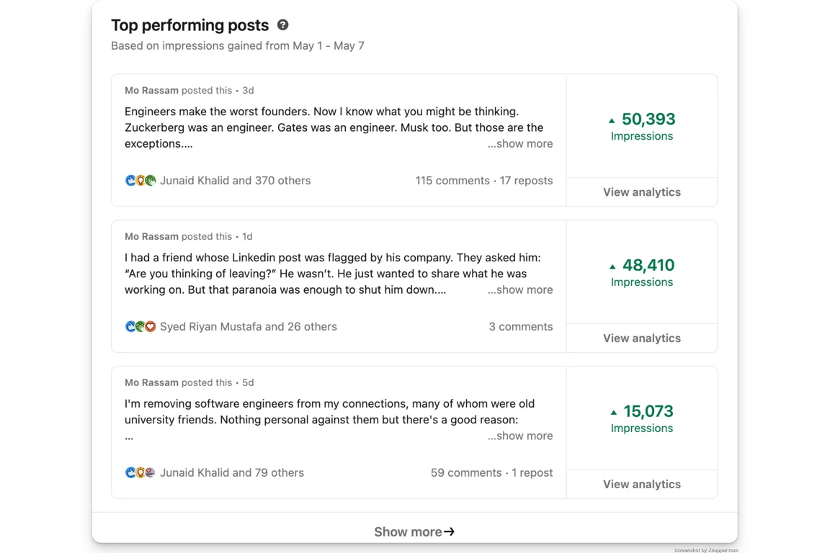Open the 17 reposts link
Image resolution: width=830 pixels, height=553 pixels.
526,181
